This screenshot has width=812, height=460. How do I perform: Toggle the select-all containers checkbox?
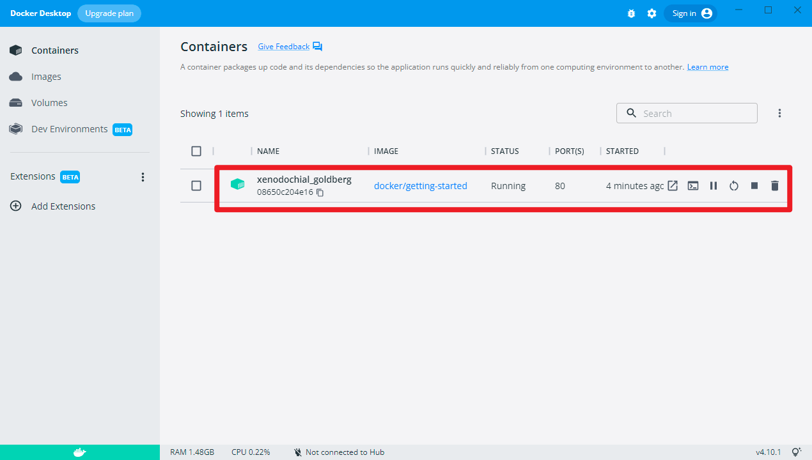pos(196,151)
